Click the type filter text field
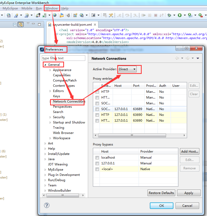207x216 pixels. click(x=63, y=58)
